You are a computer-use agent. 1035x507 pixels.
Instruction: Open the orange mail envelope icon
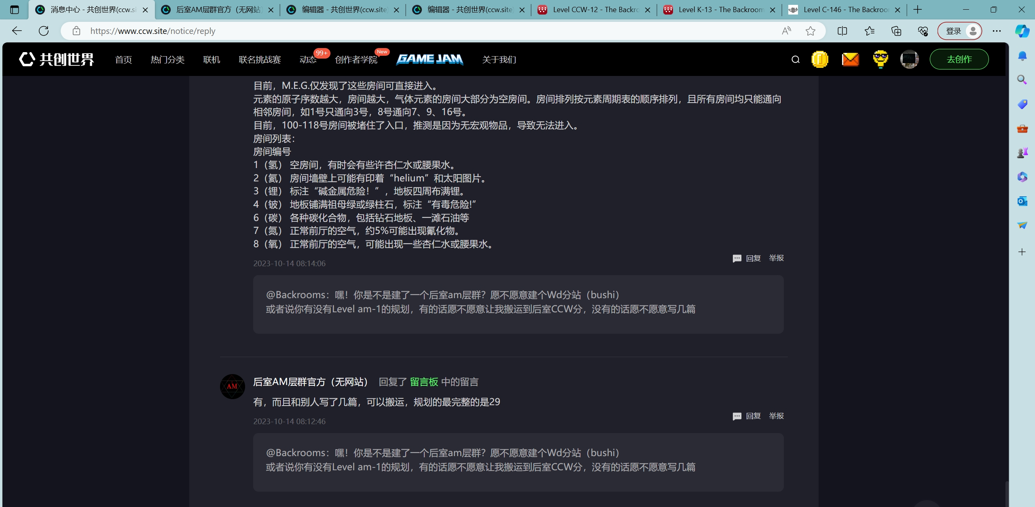850,59
